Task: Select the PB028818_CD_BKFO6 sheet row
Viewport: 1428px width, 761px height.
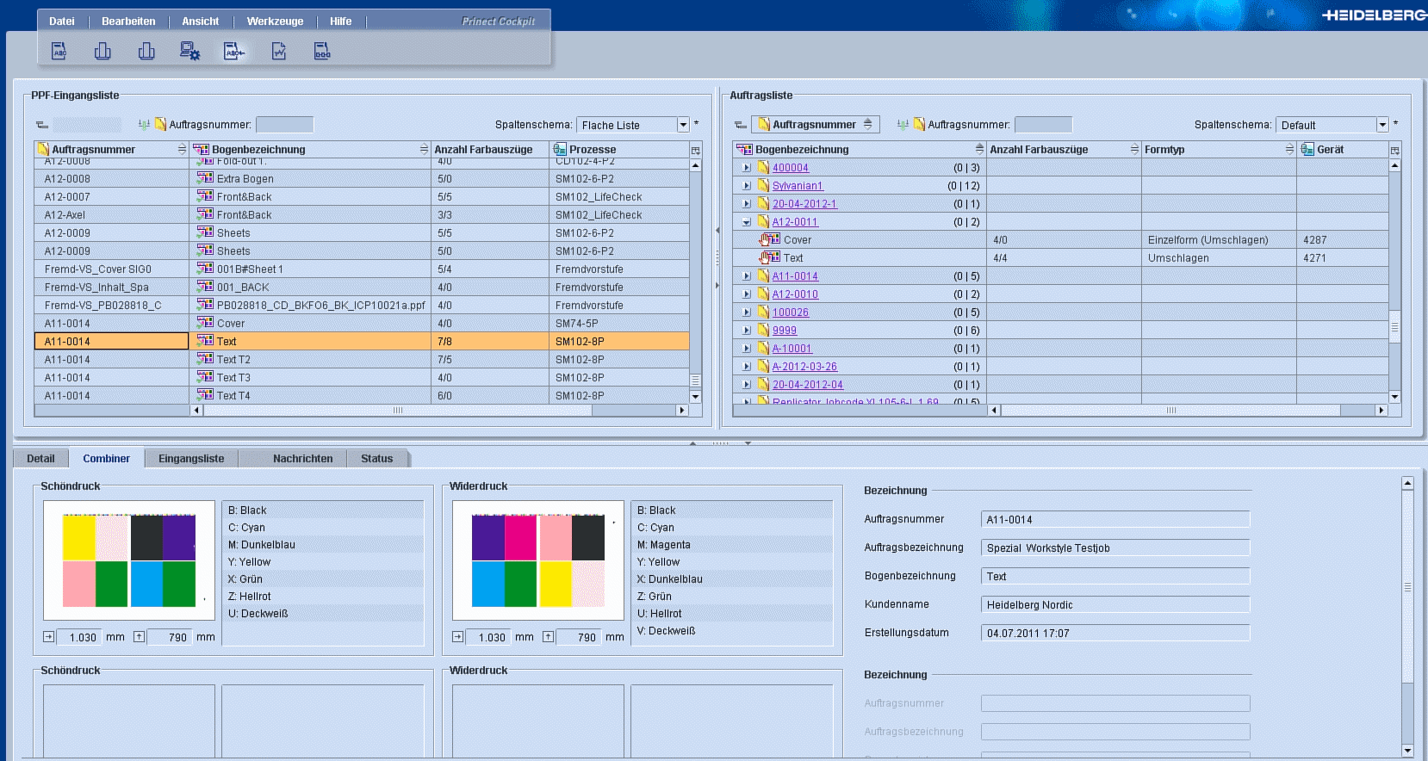Action: 362,306
